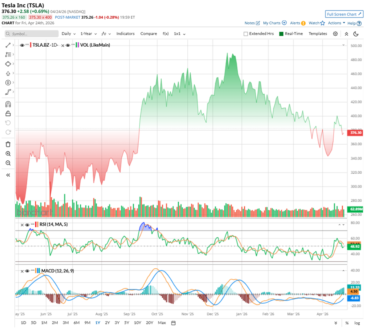This screenshot has width=367, height=330.
Task: Click the double down-chevron below the chart
Action: tap(336, 323)
